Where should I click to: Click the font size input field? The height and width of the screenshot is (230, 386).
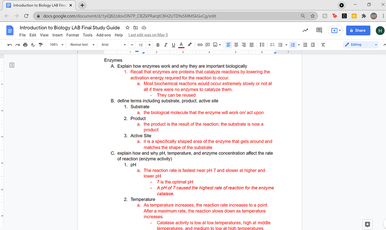tap(141, 45)
